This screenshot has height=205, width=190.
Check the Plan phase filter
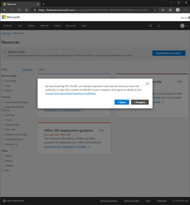3,171
